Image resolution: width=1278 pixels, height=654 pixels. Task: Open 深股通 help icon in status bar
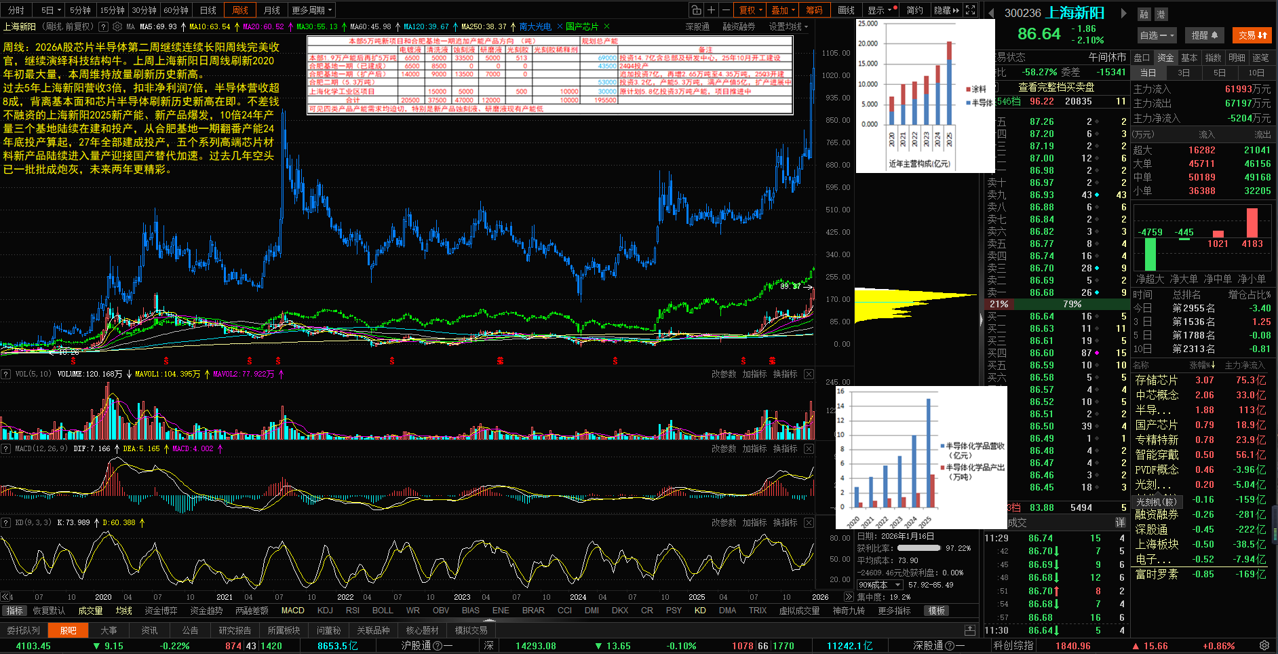pyautogui.click(x=950, y=646)
